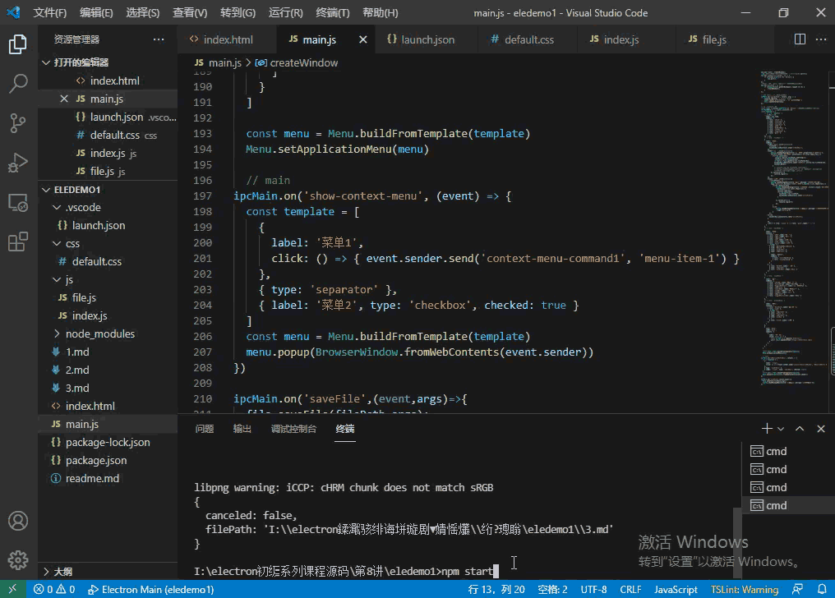Select the fourth cmd terminal
This screenshot has height=598, width=835.
pos(788,505)
